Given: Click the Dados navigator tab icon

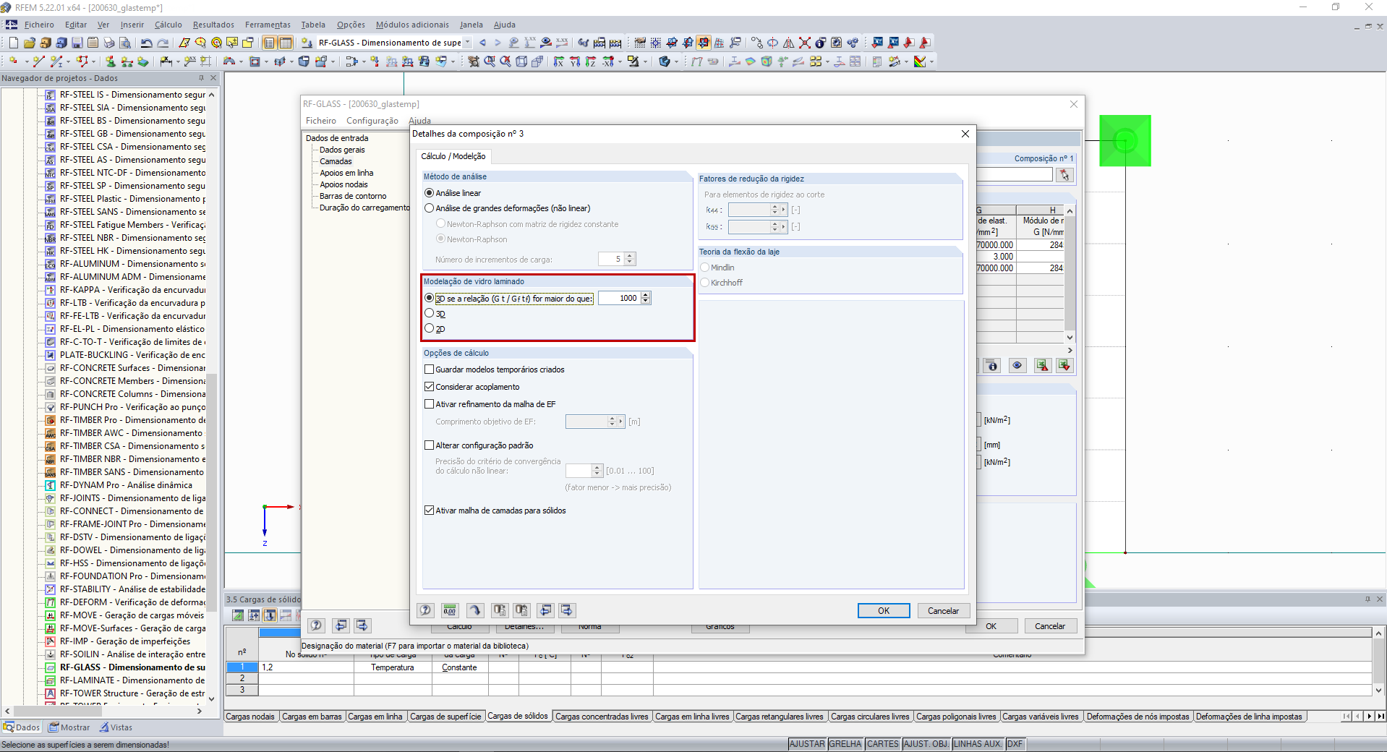Looking at the screenshot, I should click(9, 727).
